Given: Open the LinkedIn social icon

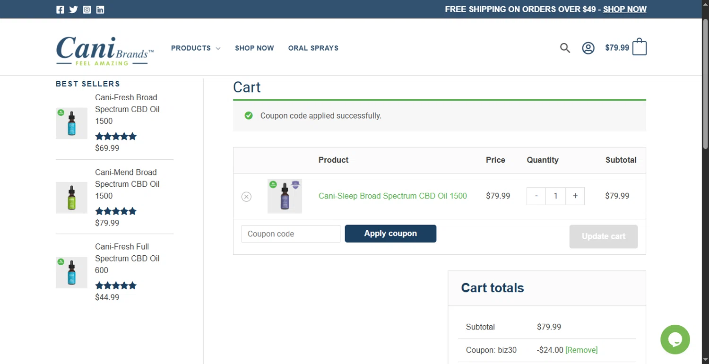Looking at the screenshot, I should tap(100, 9).
